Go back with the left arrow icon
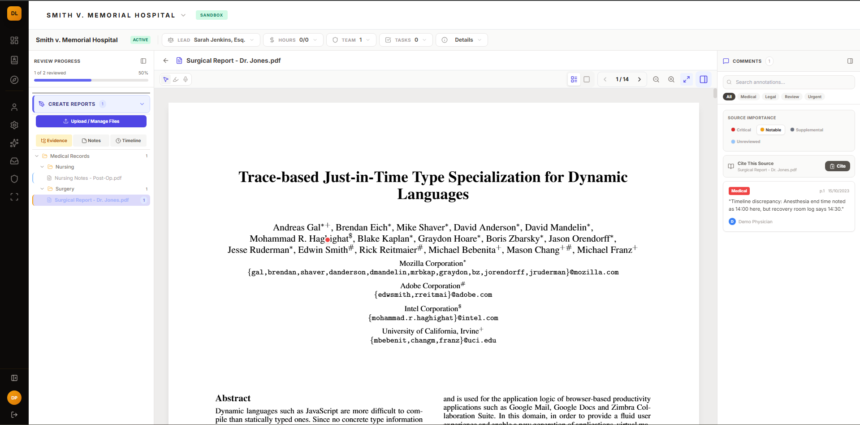This screenshot has height=425, width=860. (166, 61)
